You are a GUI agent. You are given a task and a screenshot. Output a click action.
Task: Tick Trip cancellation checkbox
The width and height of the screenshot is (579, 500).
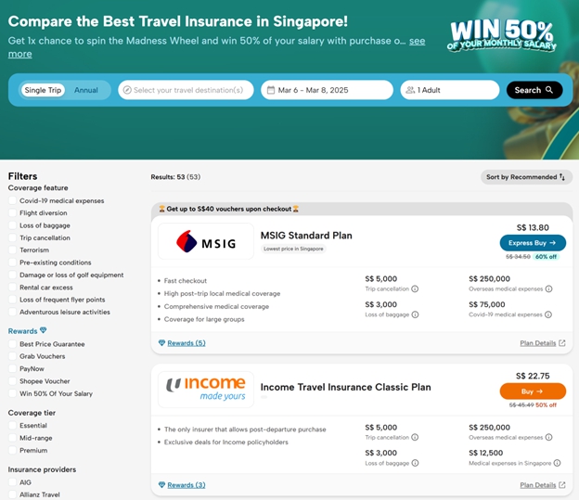[13, 237]
